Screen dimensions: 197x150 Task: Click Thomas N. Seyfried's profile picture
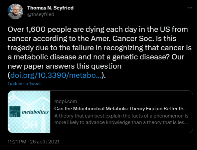point(15,11)
